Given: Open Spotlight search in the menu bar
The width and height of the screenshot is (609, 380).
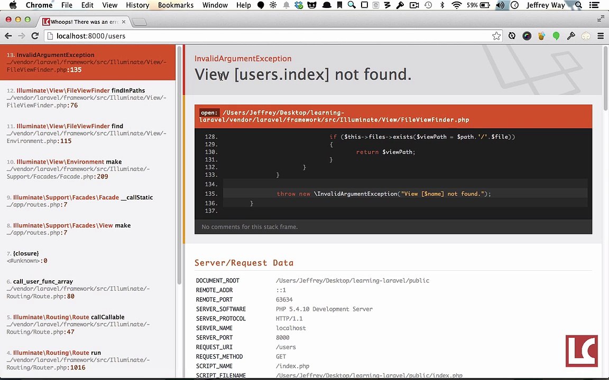Looking at the screenshot, I should (579, 5).
